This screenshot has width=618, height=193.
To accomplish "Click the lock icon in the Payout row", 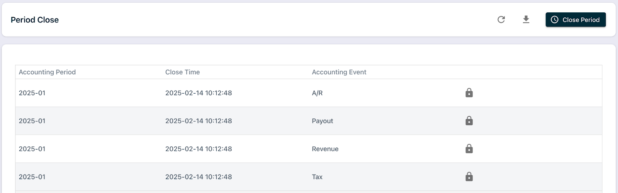I will (x=469, y=121).
